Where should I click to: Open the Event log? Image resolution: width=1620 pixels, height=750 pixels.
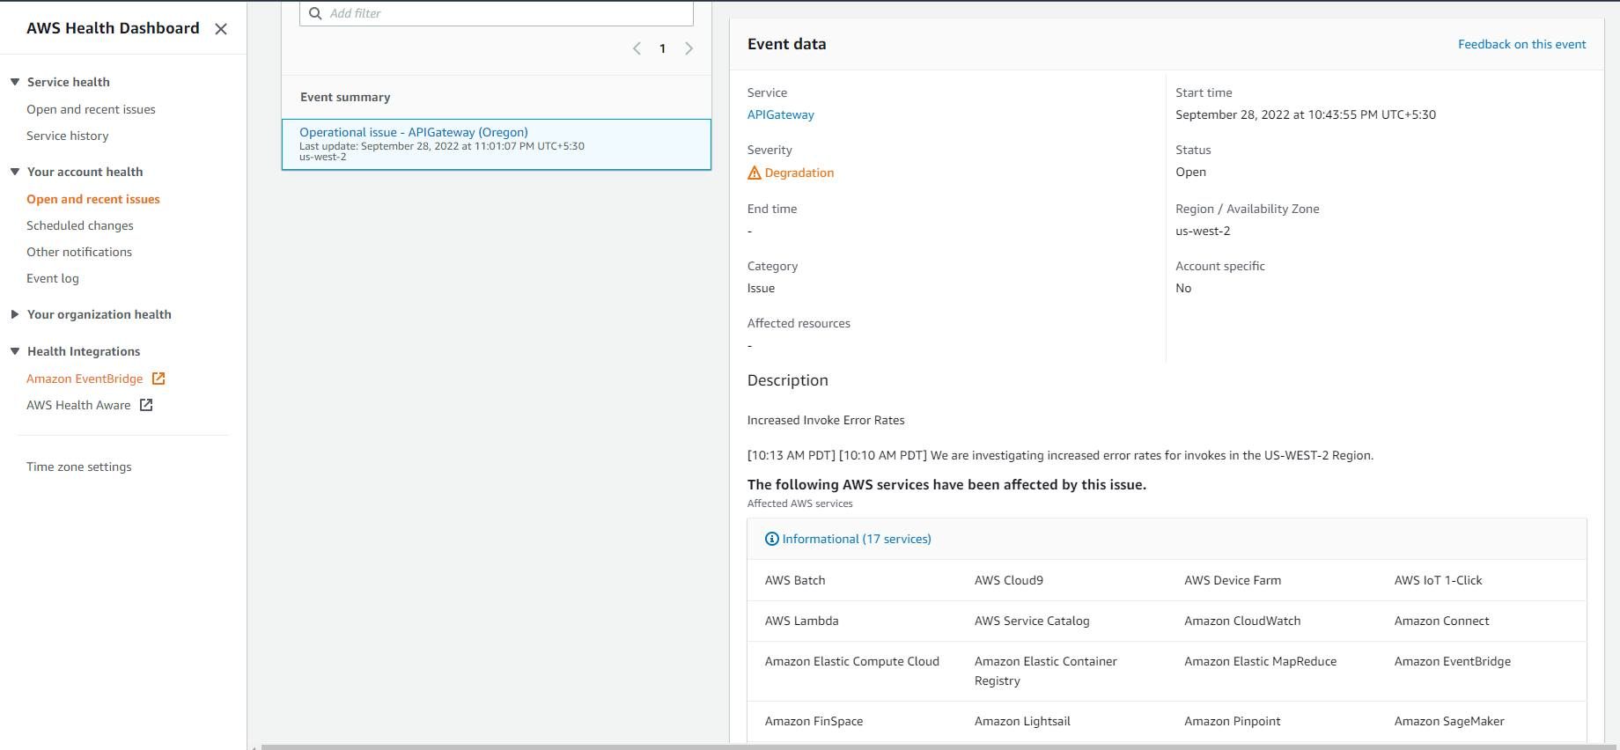point(53,278)
